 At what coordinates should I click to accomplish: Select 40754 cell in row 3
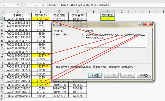click(x=41, y=23)
